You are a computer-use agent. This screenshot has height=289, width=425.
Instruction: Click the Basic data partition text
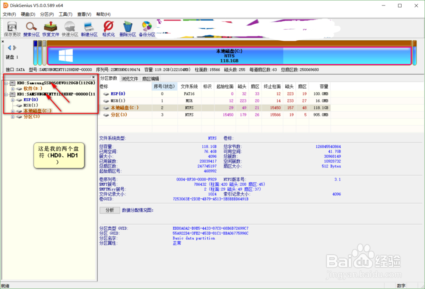click(x=194, y=238)
